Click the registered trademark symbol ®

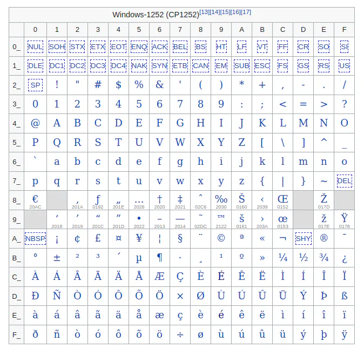(323, 238)
